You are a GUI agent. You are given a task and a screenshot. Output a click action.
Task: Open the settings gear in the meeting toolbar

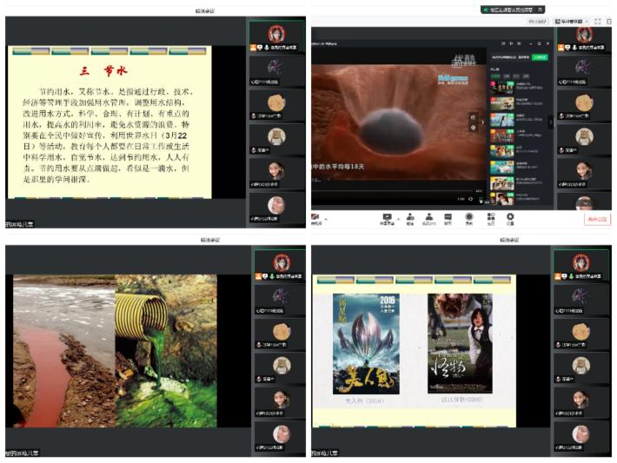point(510,217)
